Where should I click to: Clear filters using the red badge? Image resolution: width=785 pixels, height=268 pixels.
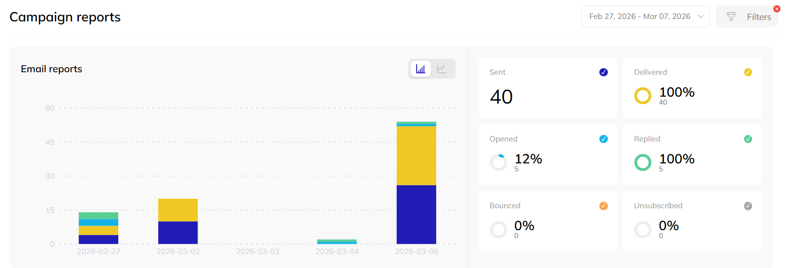(x=777, y=9)
